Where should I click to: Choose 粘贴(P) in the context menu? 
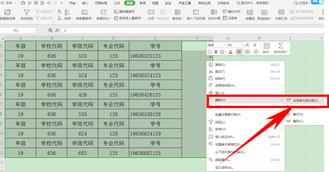246,78
